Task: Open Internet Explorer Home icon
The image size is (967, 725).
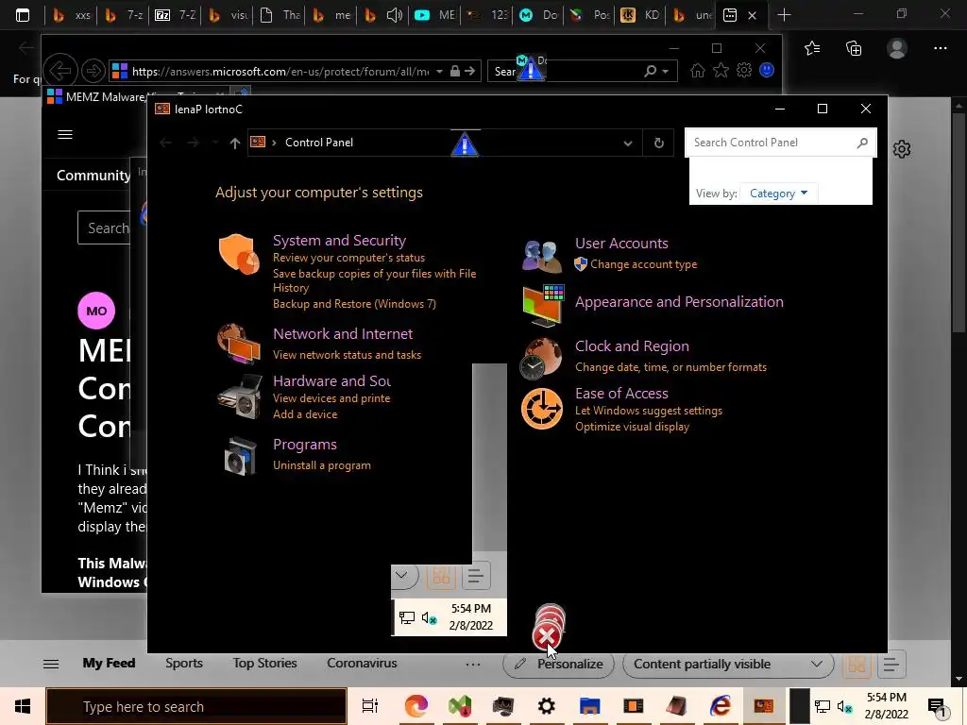Action: 698,71
